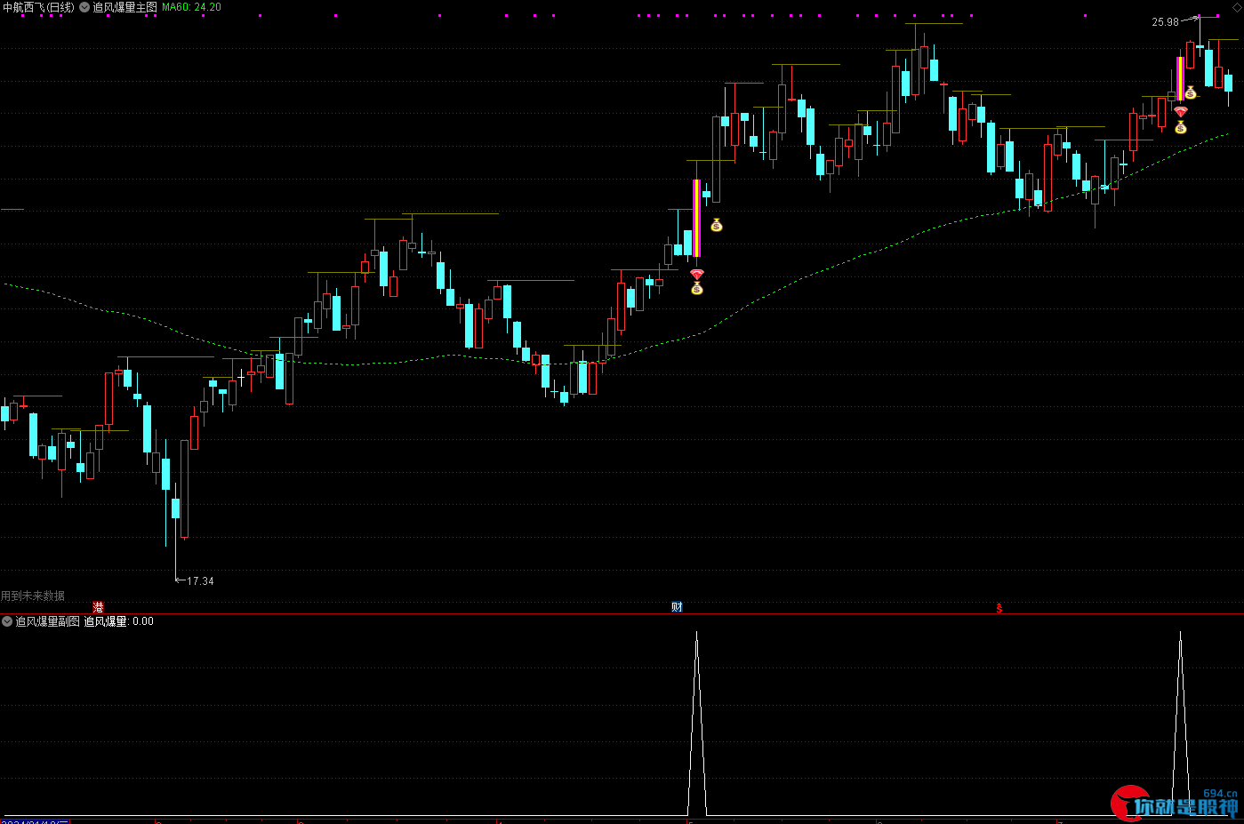Click the red diamond icon below second signal bar
The height and width of the screenshot is (824, 1244).
point(1181,112)
